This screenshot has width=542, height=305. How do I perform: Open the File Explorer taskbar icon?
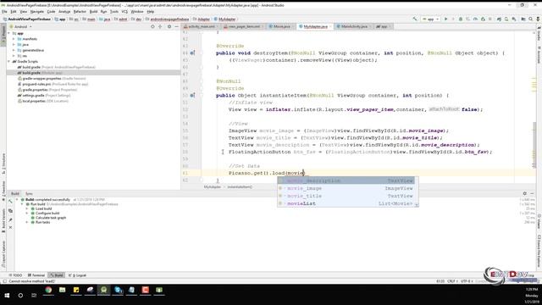(x=62, y=290)
